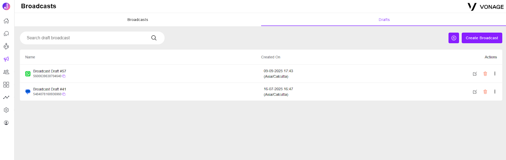Open more options for Broadcast Draft #41
Viewport: 506px width, 160px height.
tap(495, 92)
